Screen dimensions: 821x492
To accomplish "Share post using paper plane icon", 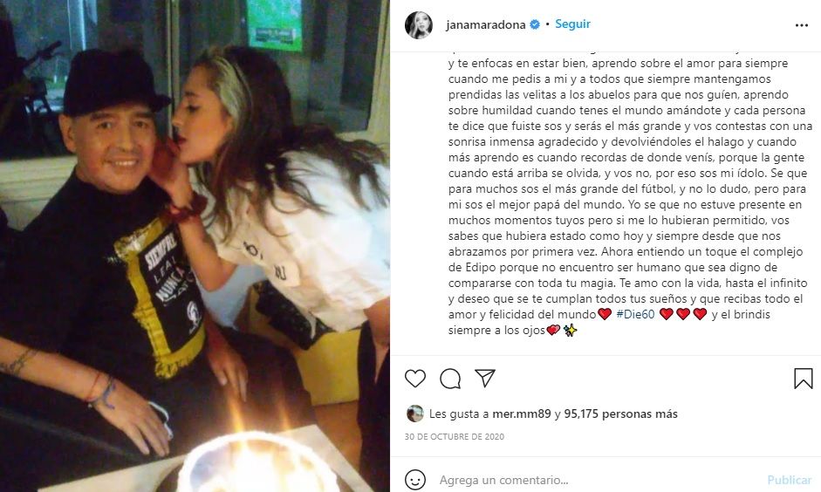I will pos(485,378).
